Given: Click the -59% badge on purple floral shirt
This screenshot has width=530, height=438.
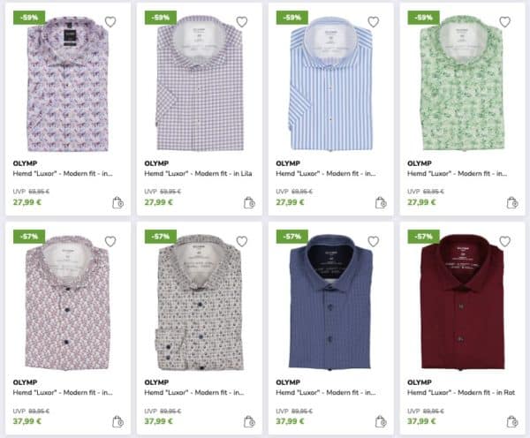Looking at the screenshot, I should pyautogui.click(x=28, y=17).
